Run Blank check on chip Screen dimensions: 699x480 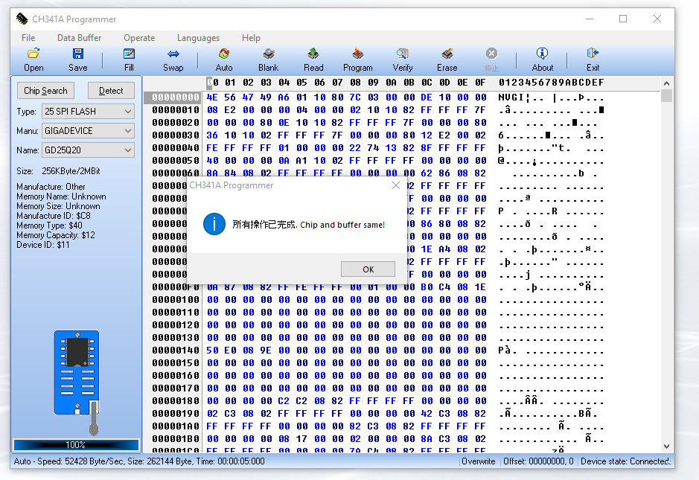[269, 60]
